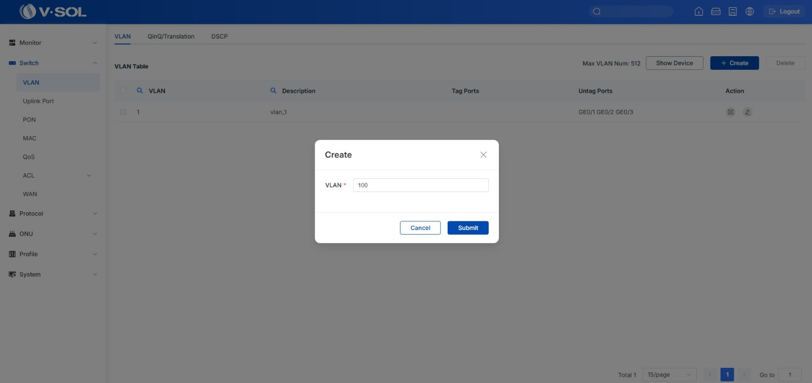The height and width of the screenshot is (383, 812).
Task: Click the save icon in top header
Action: [733, 12]
